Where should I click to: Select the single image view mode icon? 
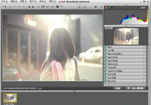tap(80, 7)
